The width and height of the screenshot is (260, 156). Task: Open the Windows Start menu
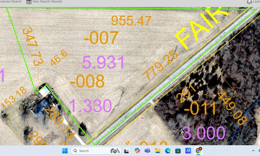pyautogui.click(x=65, y=151)
